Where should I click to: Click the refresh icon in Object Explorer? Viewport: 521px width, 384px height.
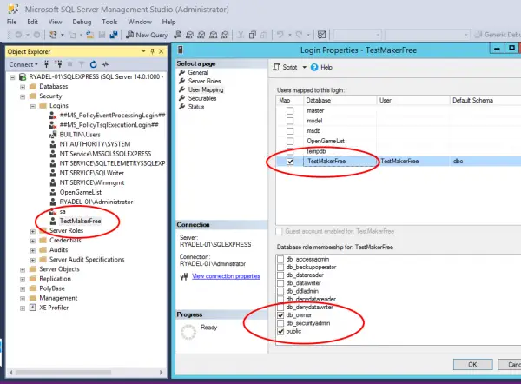(x=94, y=65)
